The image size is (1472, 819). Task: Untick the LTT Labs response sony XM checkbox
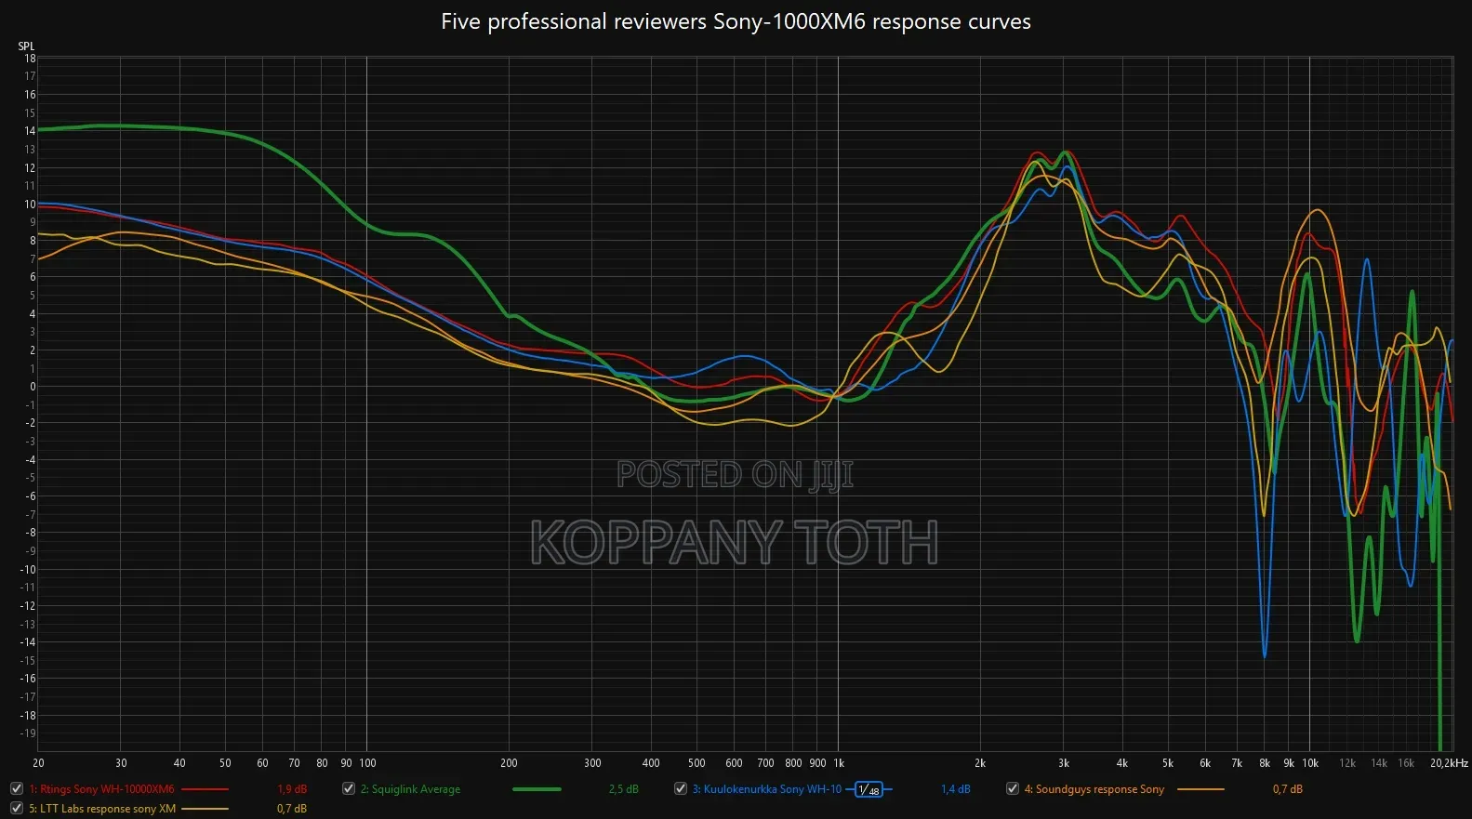click(x=17, y=808)
